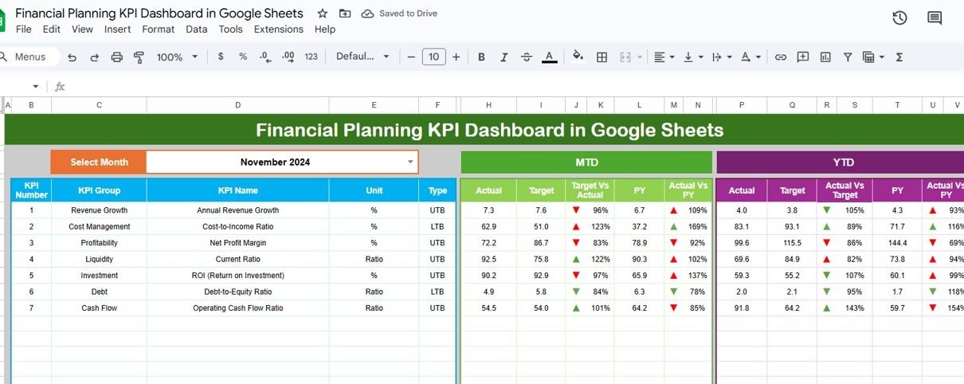This screenshot has width=964, height=384.
Task: Open the filter views dropdown
Action: [x=873, y=57]
